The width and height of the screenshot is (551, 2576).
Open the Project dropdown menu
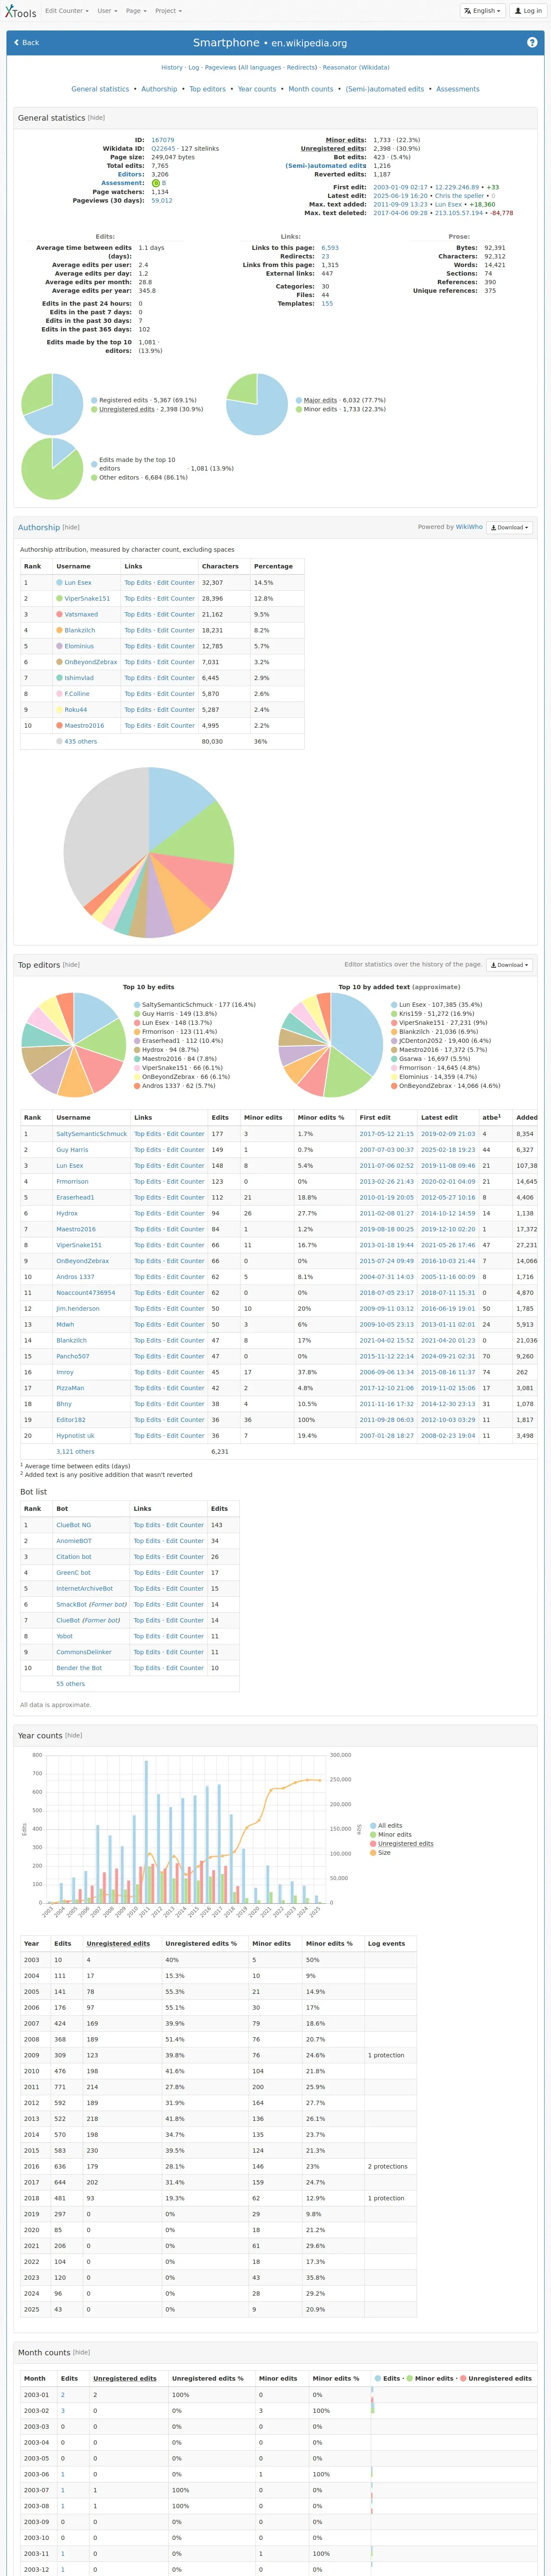(x=168, y=11)
